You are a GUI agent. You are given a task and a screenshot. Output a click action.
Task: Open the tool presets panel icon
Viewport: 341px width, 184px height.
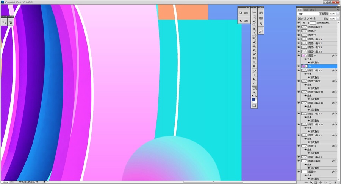point(4,22)
